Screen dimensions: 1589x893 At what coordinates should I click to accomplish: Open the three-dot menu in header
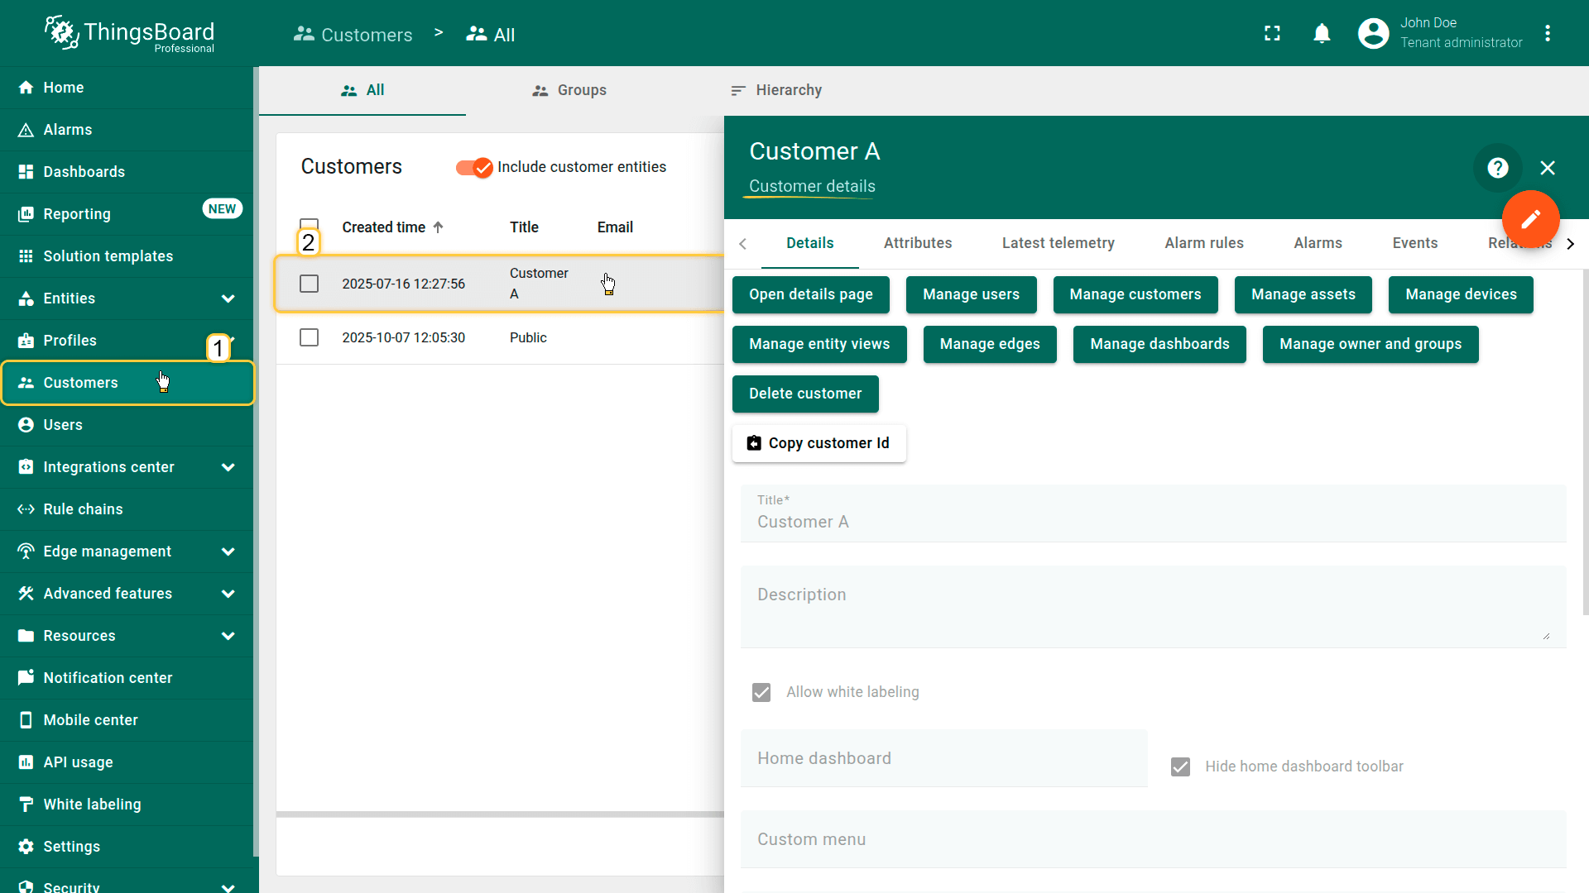pos(1548,33)
